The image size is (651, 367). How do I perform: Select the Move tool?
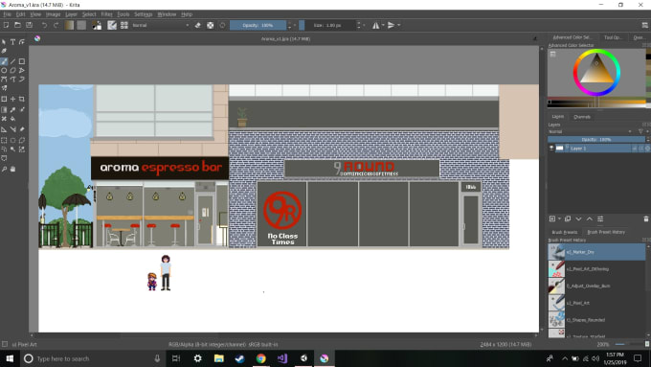coord(12,99)
